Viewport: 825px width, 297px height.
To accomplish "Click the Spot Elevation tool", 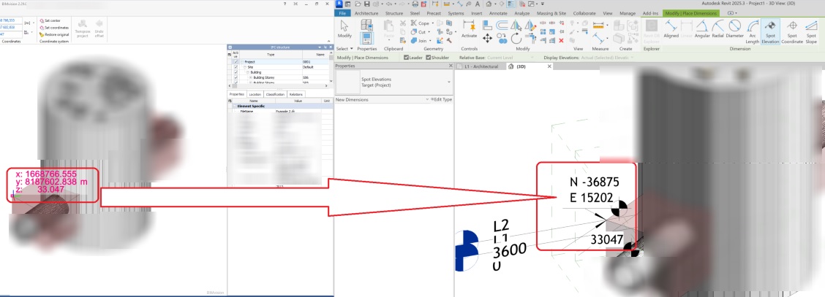I will pos(770,31).
